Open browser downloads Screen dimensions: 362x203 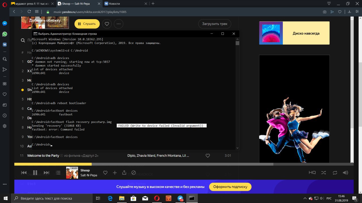pyautogui.click(x=350, y=12)
